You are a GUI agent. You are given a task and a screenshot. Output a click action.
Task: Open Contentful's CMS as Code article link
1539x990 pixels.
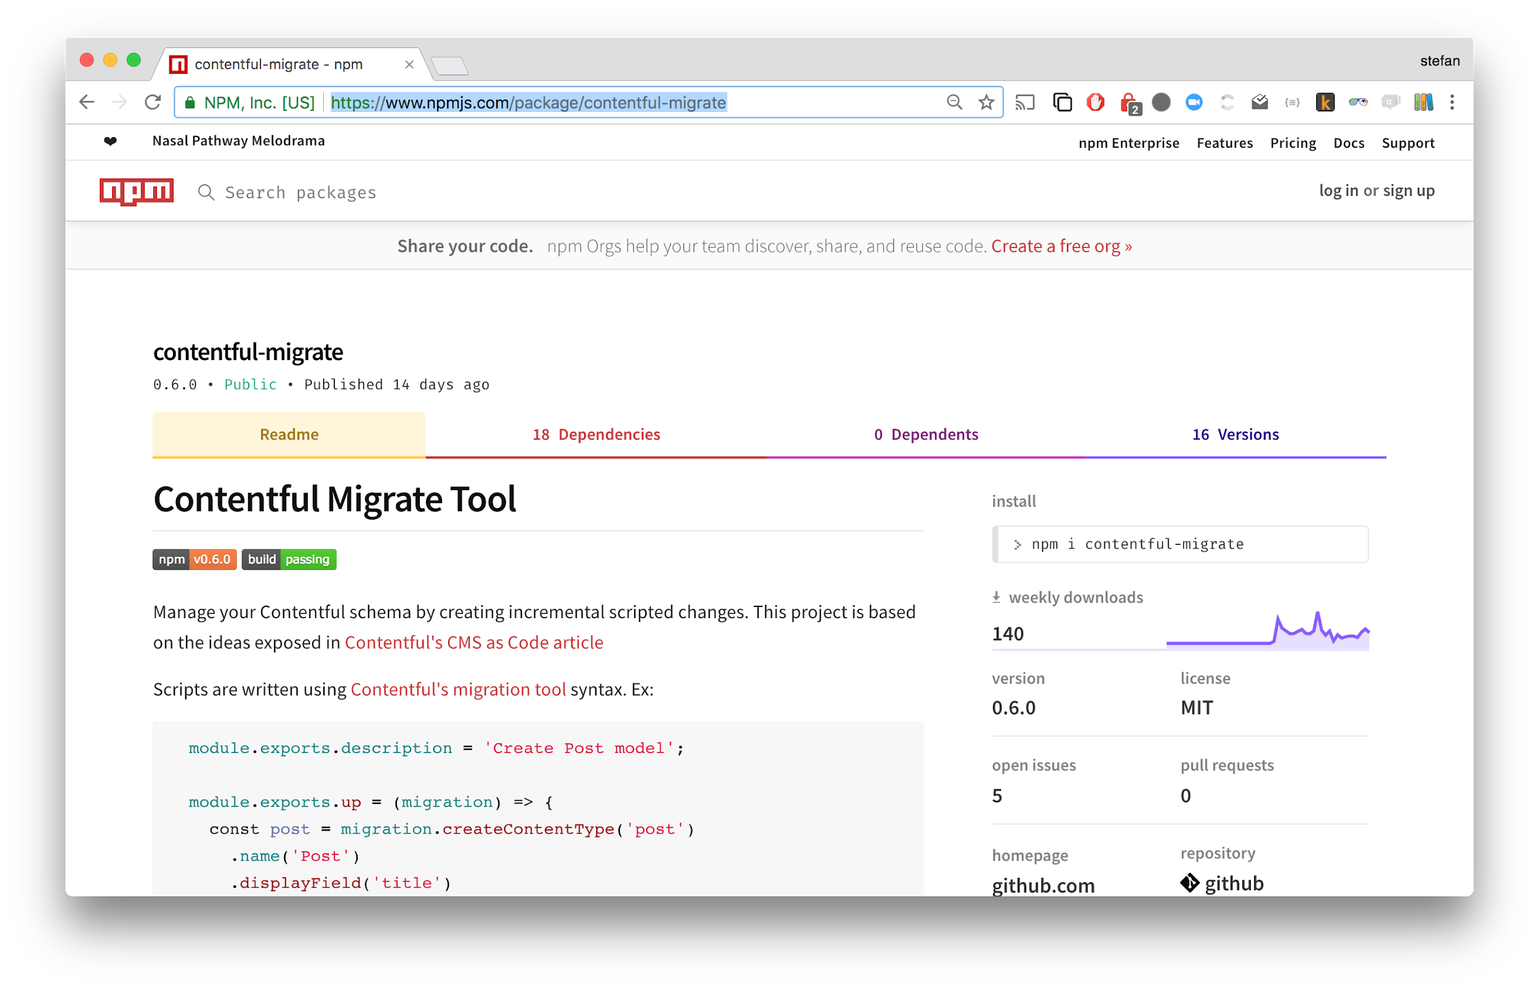tap(473, 642)
